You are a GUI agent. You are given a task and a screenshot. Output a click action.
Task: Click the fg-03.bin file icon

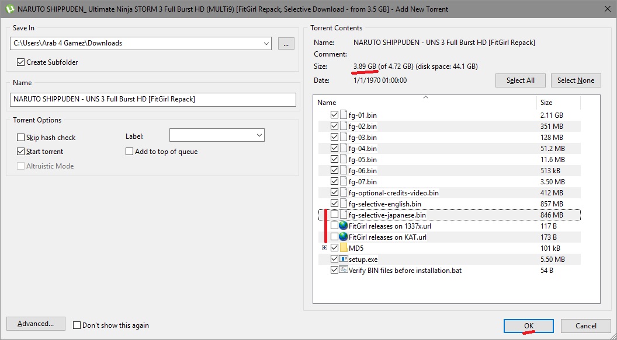click(343, 137)
